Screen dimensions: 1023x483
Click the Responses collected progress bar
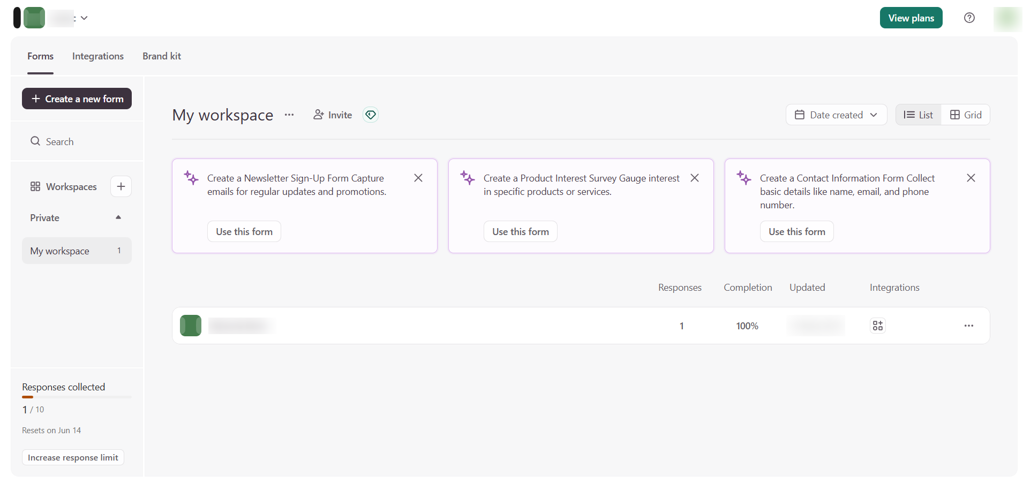pyautogui.click(x=77, y=397)
